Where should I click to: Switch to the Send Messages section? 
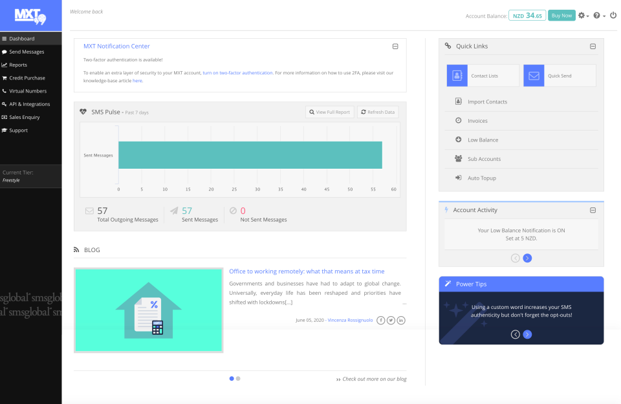pos(25,52)
